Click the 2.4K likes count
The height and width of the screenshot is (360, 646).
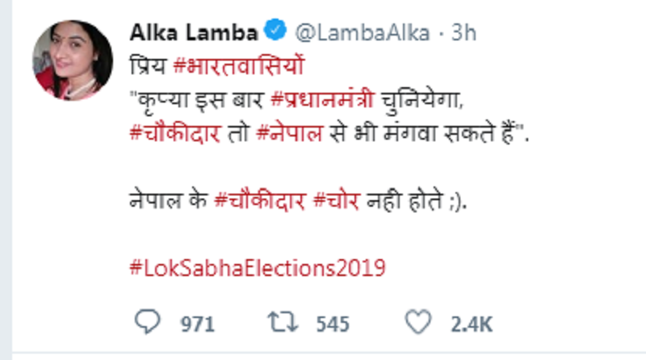[x=472, y=324]
